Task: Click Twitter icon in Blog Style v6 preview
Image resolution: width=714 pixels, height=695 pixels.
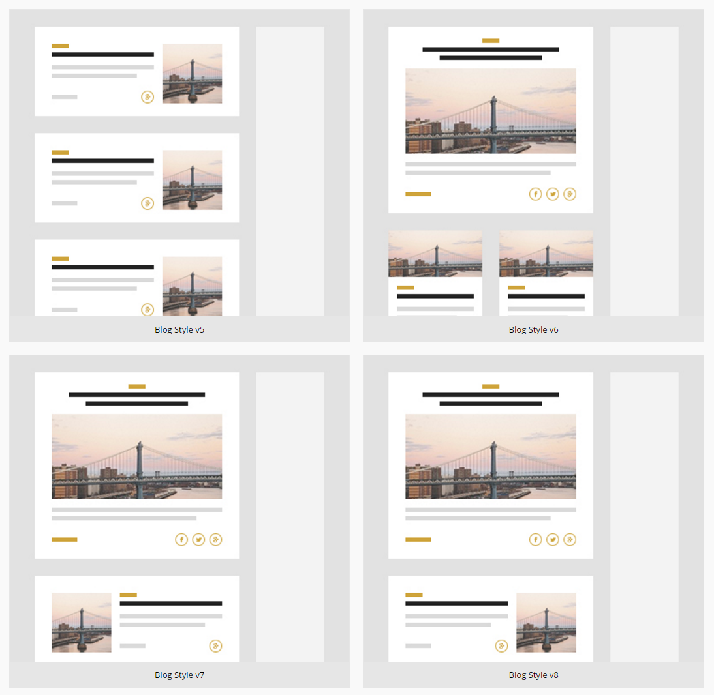Action: [553, 194]
